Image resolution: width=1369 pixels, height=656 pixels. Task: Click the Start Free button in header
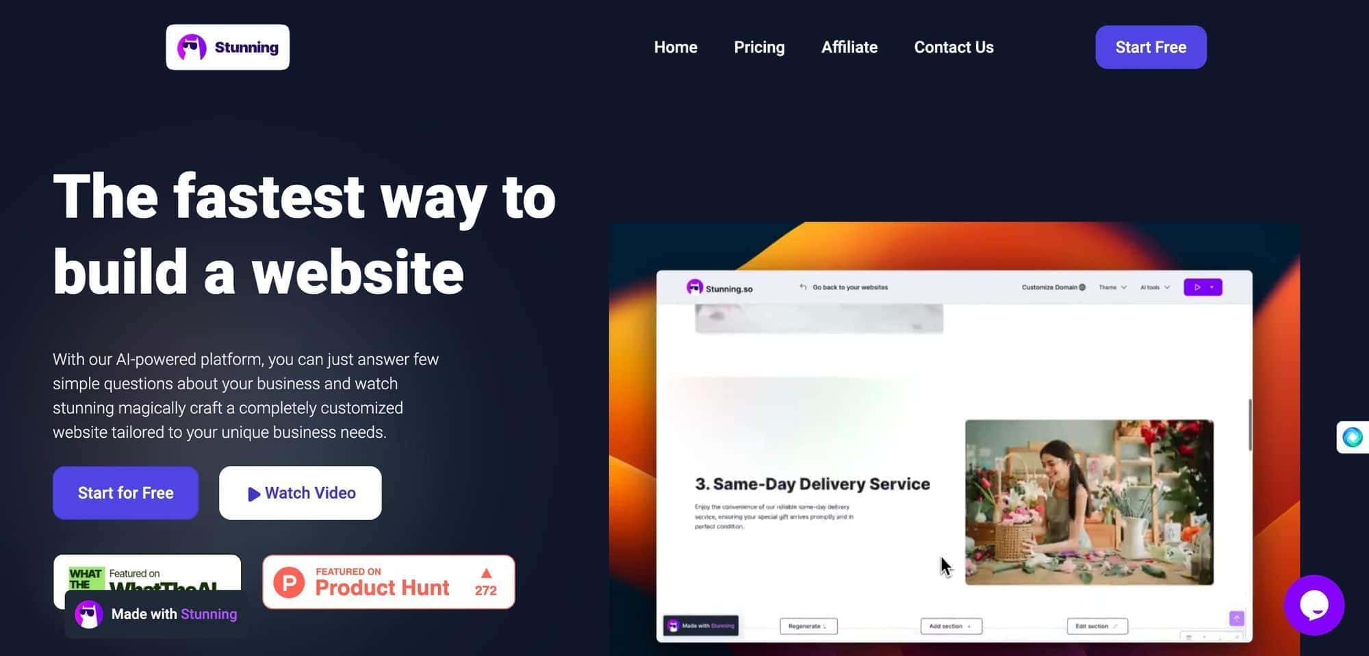1151,47
